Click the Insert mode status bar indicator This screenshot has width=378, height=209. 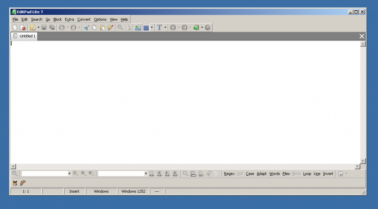pos(74,191)
